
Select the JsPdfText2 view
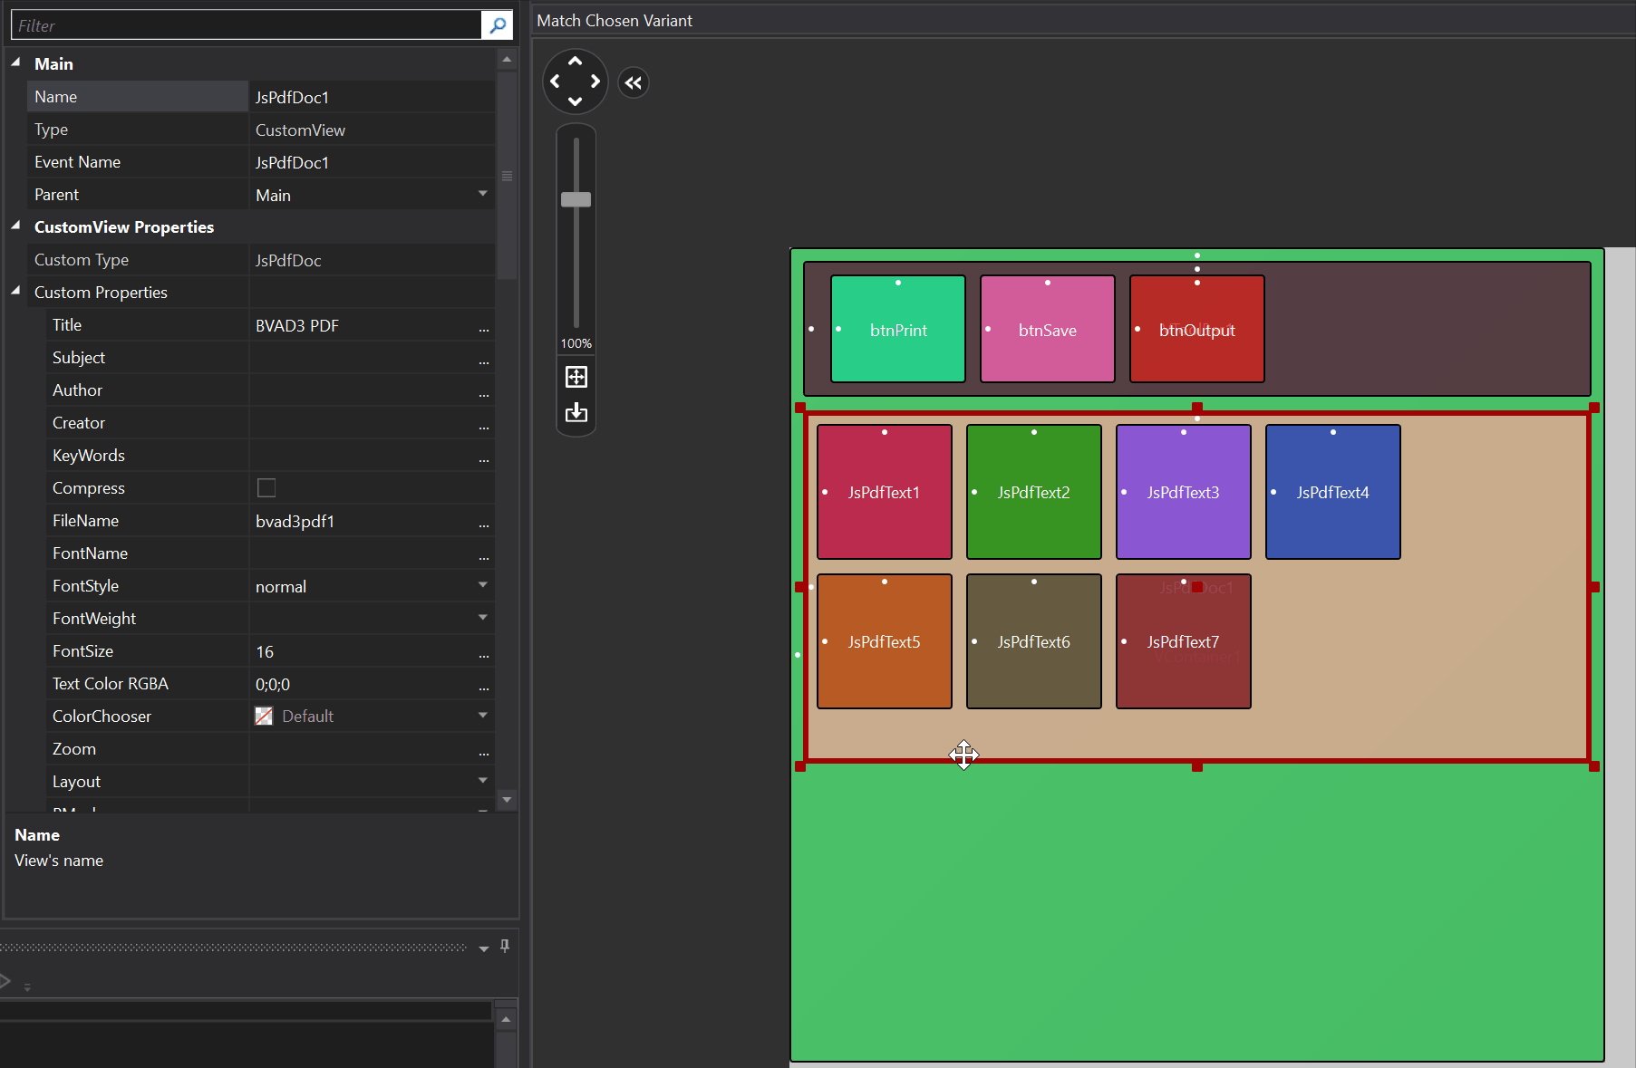pos(1034,492)
